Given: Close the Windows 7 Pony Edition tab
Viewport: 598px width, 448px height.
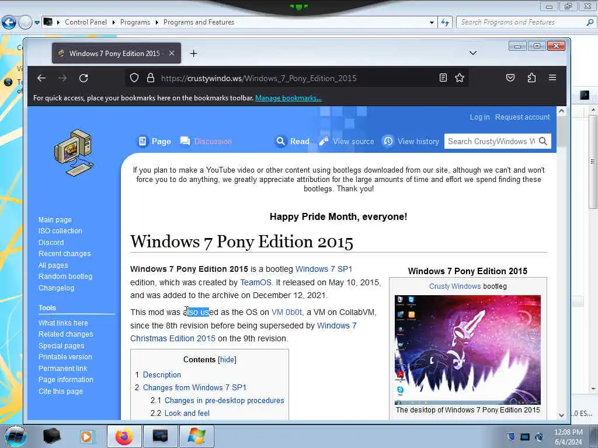Looking at the screenshot, I should [172, 53].
